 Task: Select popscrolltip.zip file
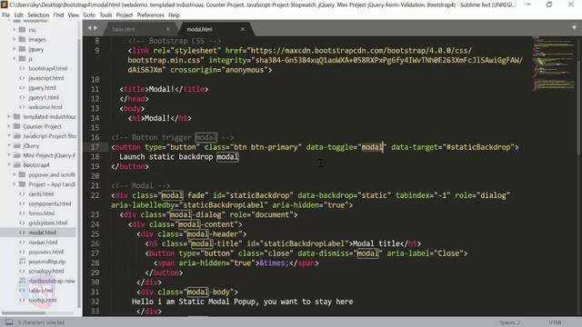(x=47, y=262)
